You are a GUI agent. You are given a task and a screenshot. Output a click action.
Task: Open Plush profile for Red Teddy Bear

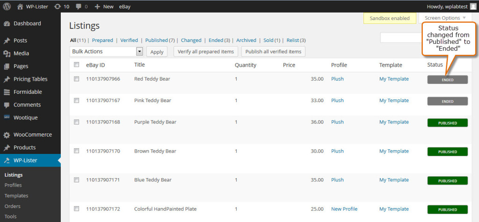337,79
